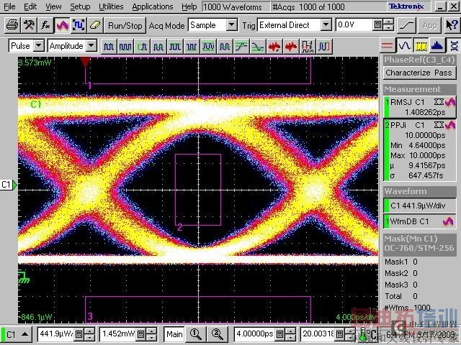461x345 pixels.
Task: Select the green falling-edge measurement icon
Action: (x=258, y=46)
